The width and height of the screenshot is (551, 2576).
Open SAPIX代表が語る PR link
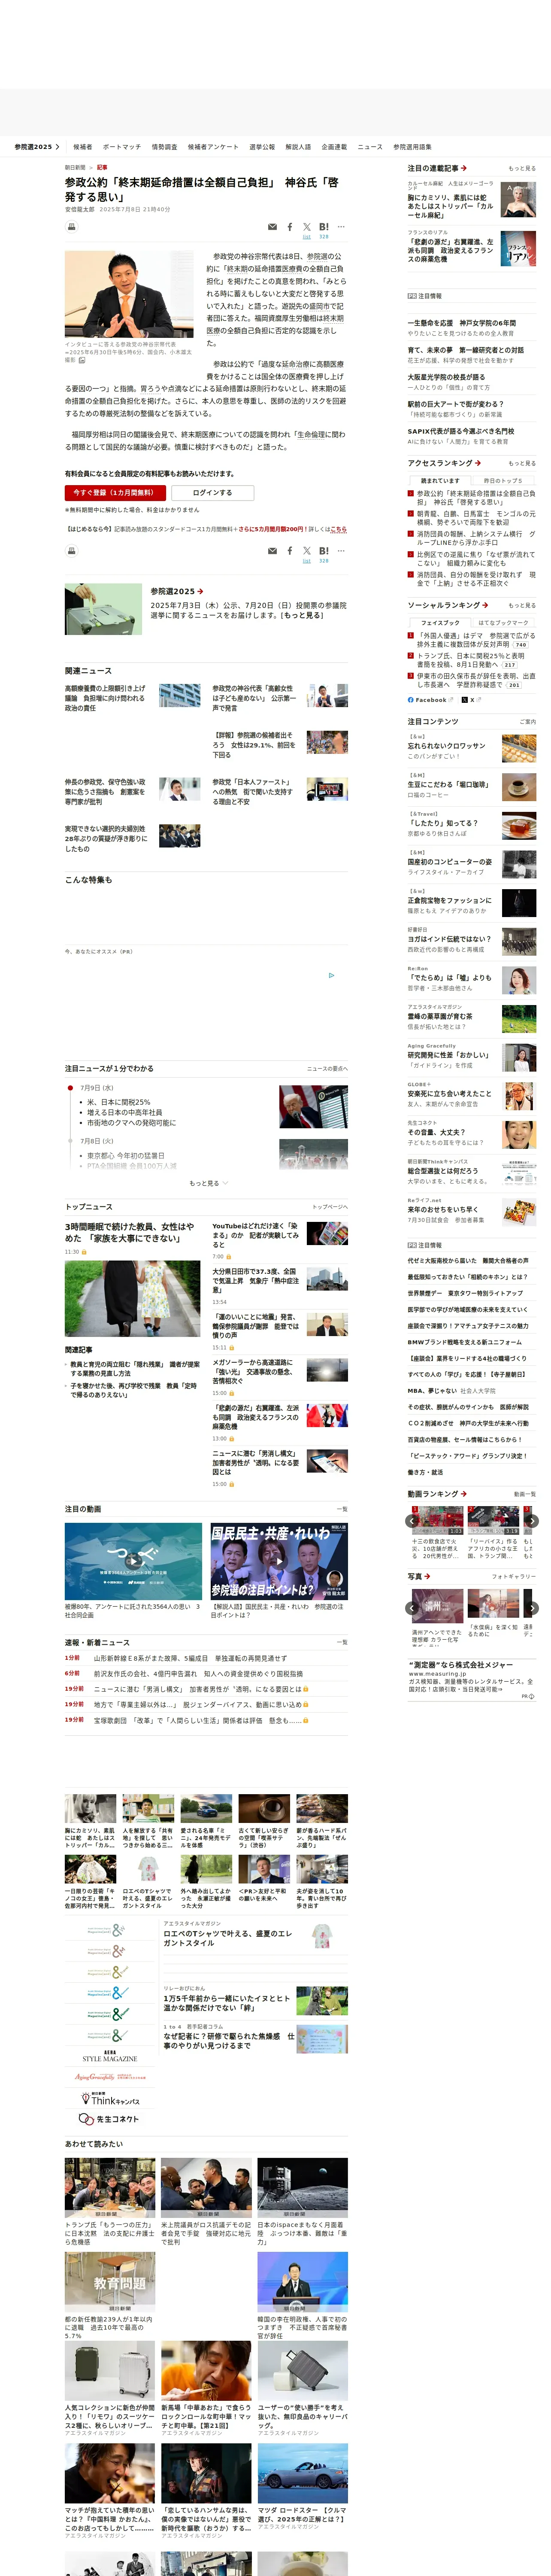point(460,431)
